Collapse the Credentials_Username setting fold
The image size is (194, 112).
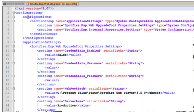13,63
